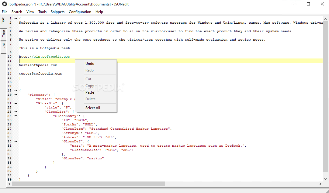The width and height of the screenshot is (329, 193).
Task: Click the "We review and categorize" line
Action: [x=156, y=31]
